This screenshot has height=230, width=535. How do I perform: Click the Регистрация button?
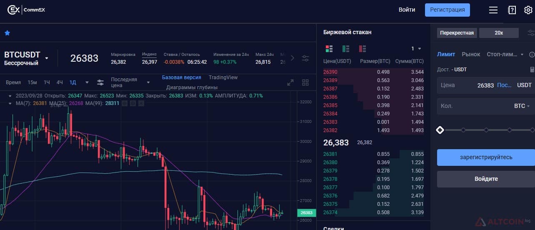point(447,10)
